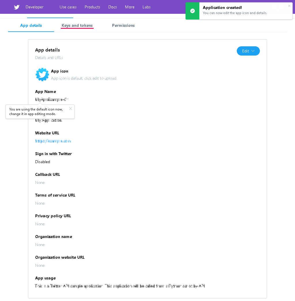This screenshot has width=295, height=301.
Task: Click the green checkmark success icon
Action: tap(192, 11)
